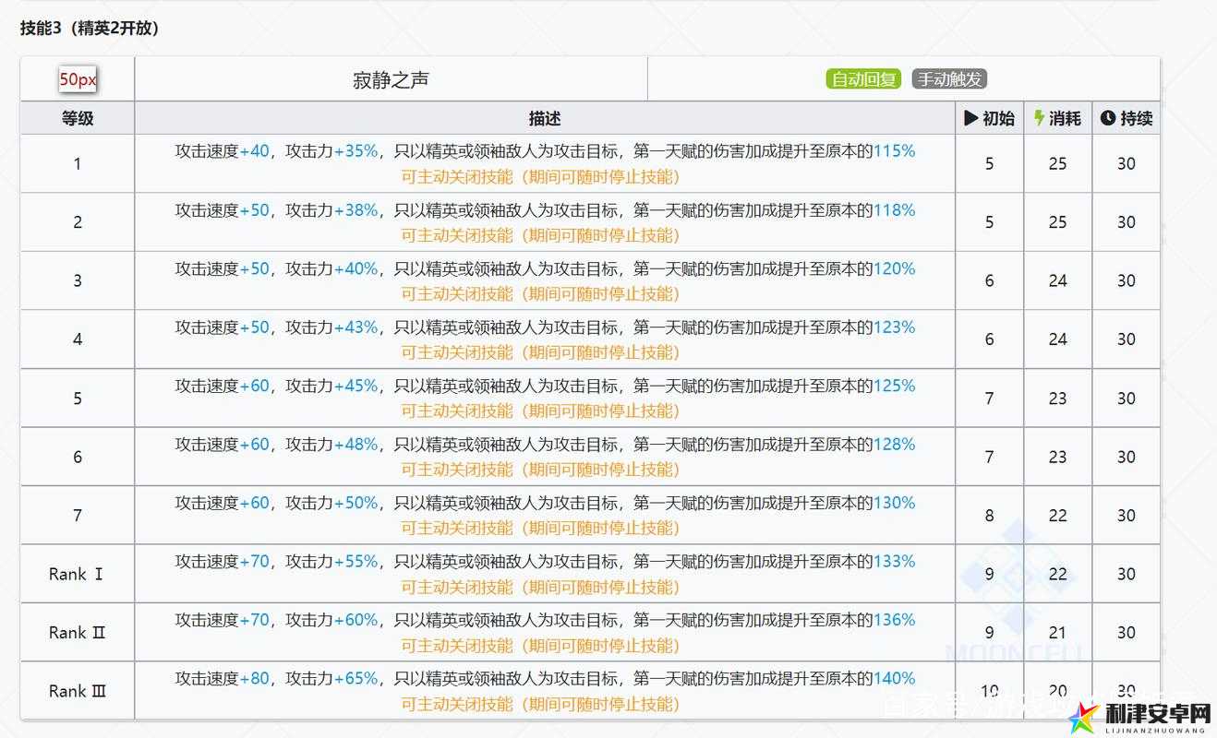
Task: Click the +55% attack value in Rank Ⅰ
Action: point(355,562)
